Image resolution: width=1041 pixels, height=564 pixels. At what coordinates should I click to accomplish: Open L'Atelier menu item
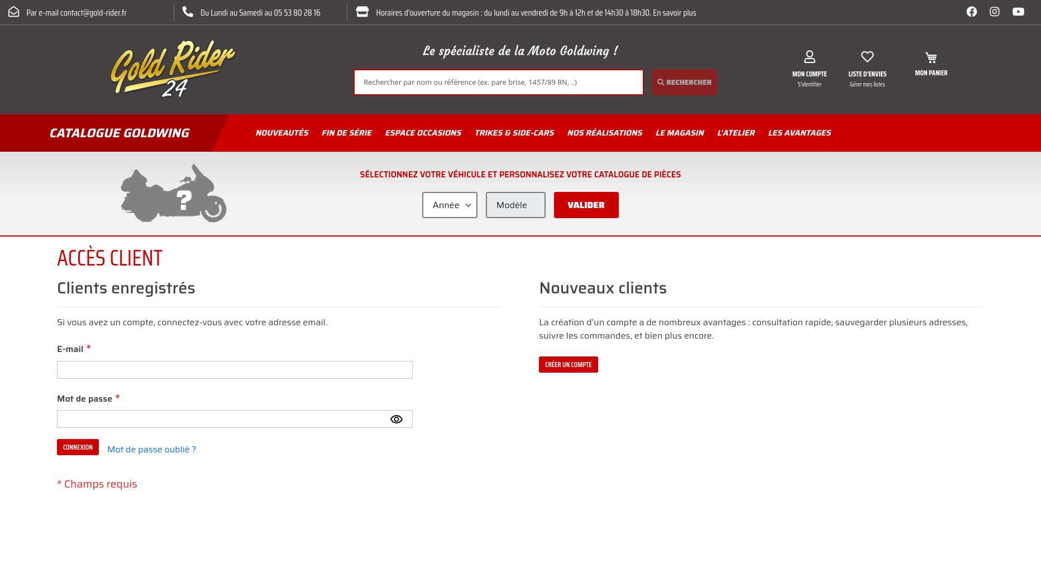coord(736,133)
